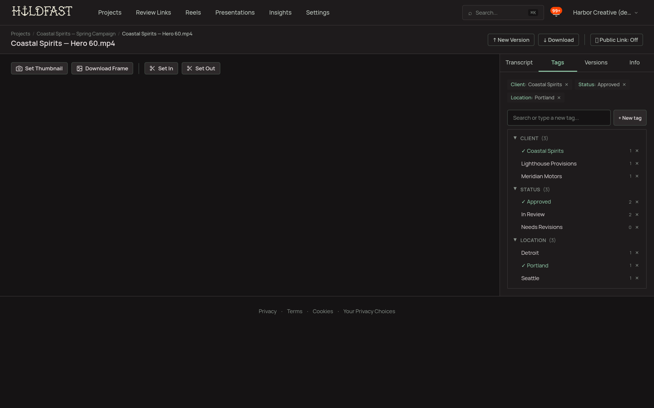
Task: Delete the Portland tag from list
Action: 637,266
